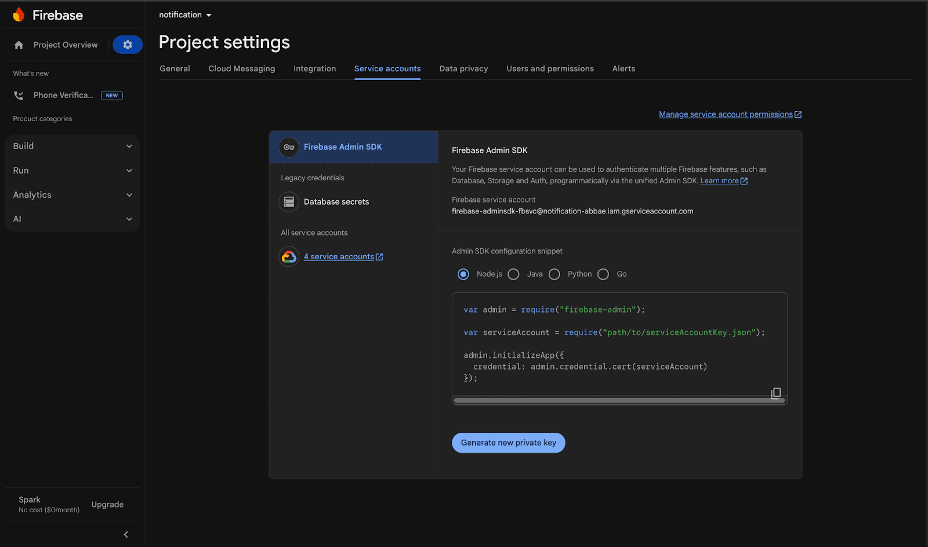Click external icon after 4 service accounts

(379, 257)
